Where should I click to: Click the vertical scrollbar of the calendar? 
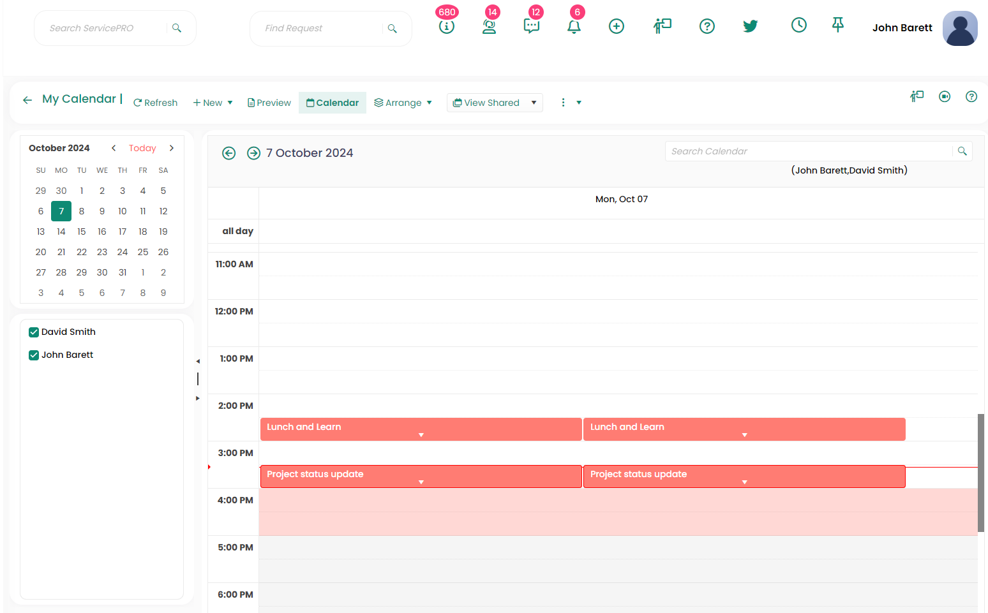click(x=980, y=472)
